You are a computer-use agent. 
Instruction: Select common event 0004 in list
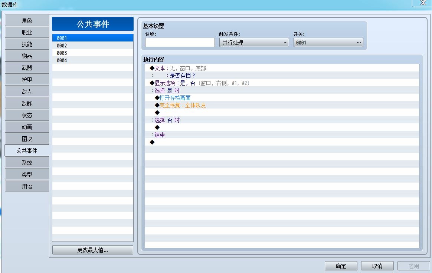(x=93, y=60)
